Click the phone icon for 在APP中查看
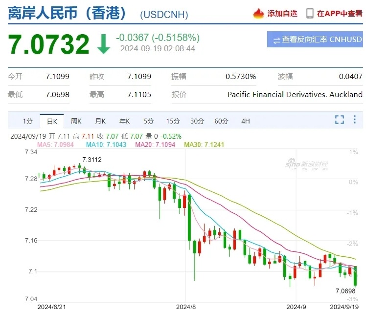This screenshot has width=366, height=309. pos(310,13)
